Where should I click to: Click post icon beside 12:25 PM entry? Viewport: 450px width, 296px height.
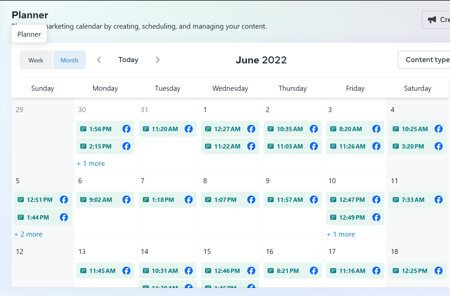pos(396,271)
